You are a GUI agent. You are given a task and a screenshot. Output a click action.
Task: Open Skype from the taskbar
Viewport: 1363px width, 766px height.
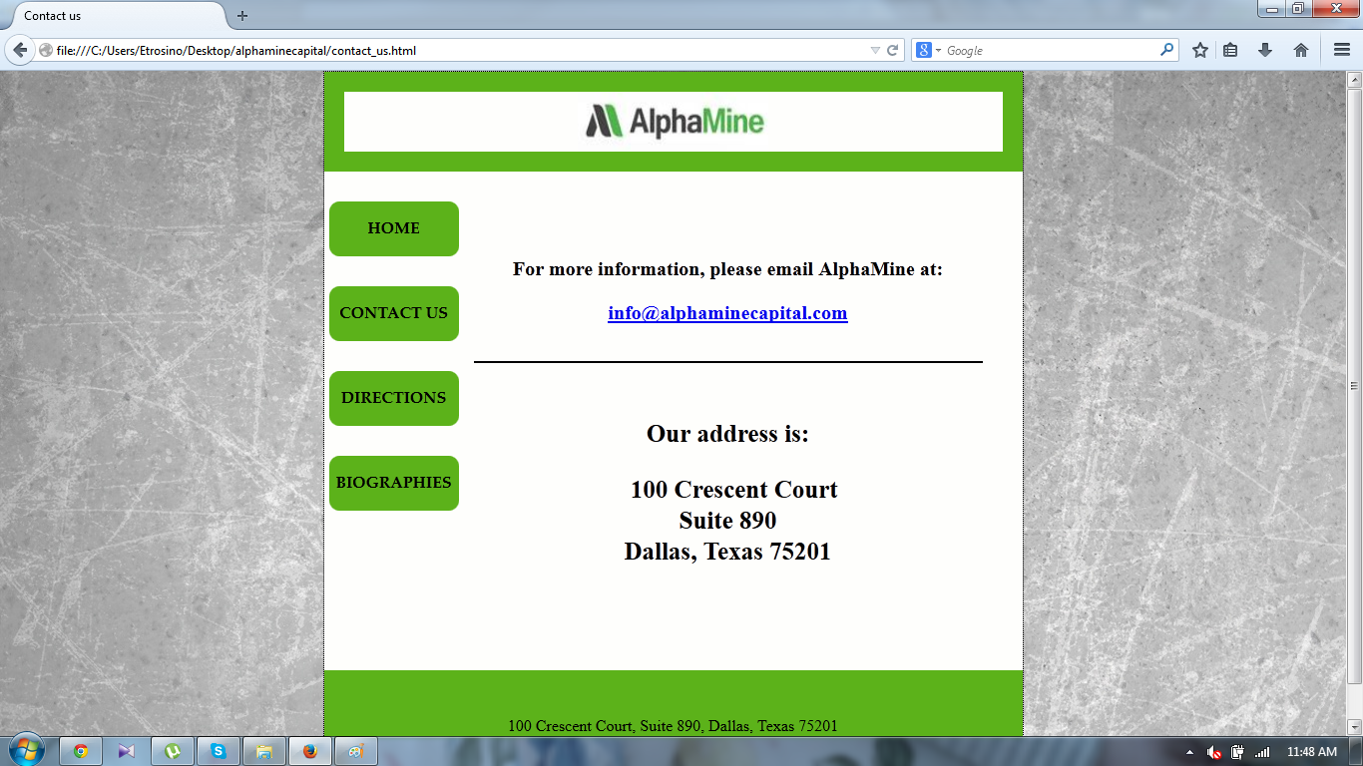click(219, 751)
